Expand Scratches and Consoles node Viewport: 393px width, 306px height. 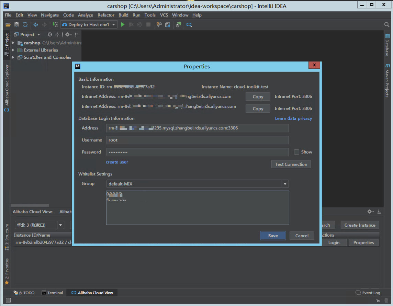[x=13, y=57]
